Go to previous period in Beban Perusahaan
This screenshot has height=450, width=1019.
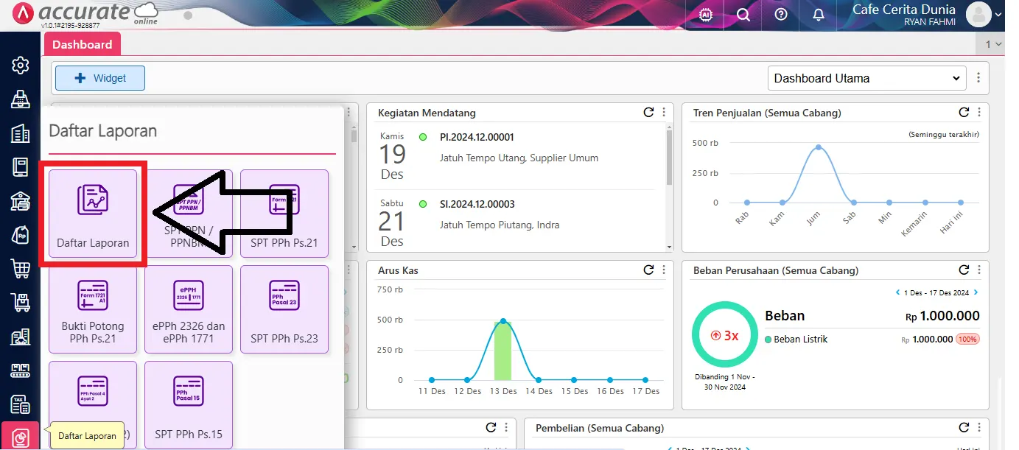897,292
